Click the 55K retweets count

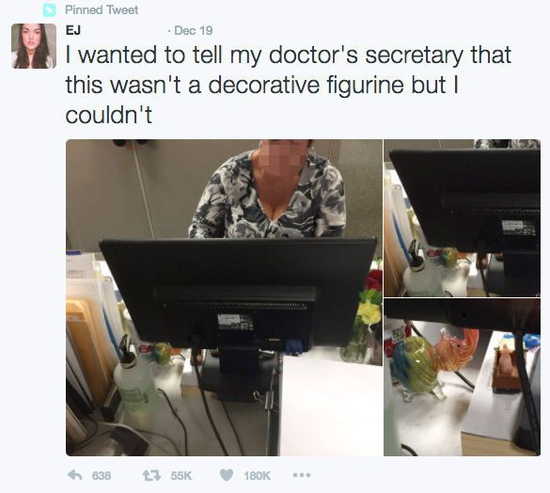pos(181,475)
